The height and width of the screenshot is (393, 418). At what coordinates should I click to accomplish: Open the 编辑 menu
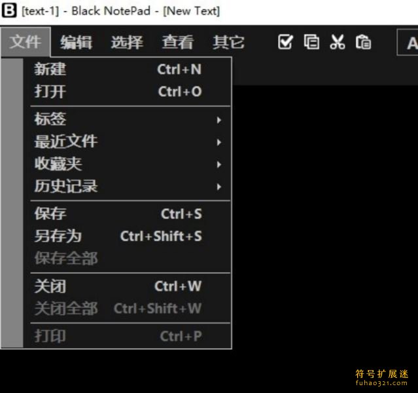tap(77, 42)
